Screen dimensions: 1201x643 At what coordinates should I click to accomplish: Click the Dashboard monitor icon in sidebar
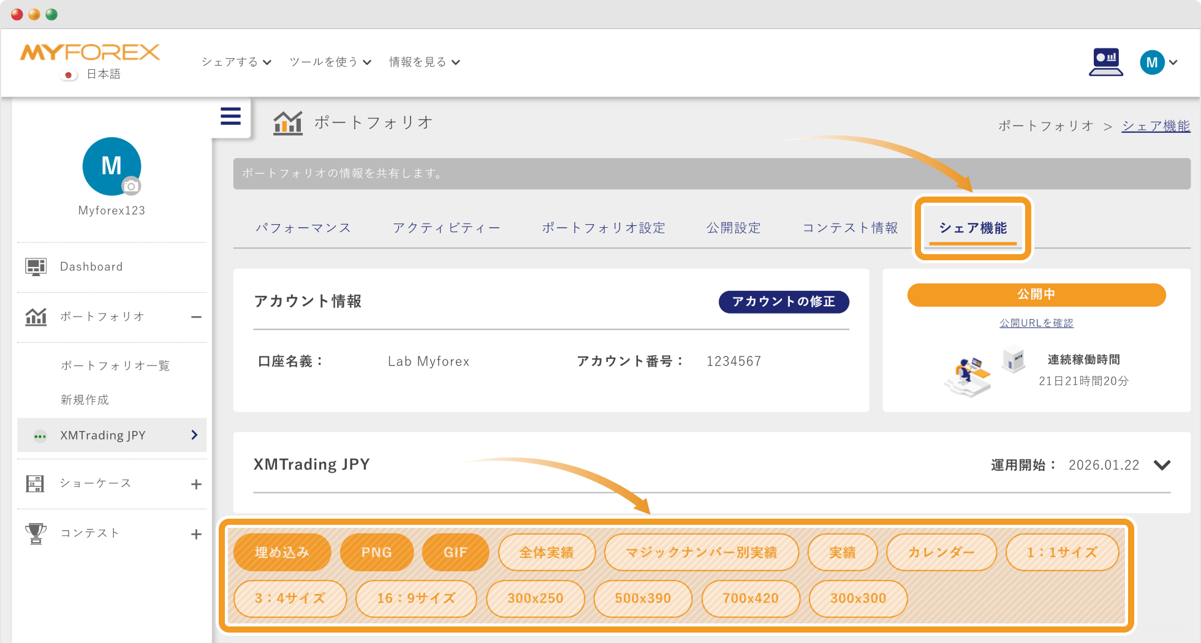pos(36,267)
